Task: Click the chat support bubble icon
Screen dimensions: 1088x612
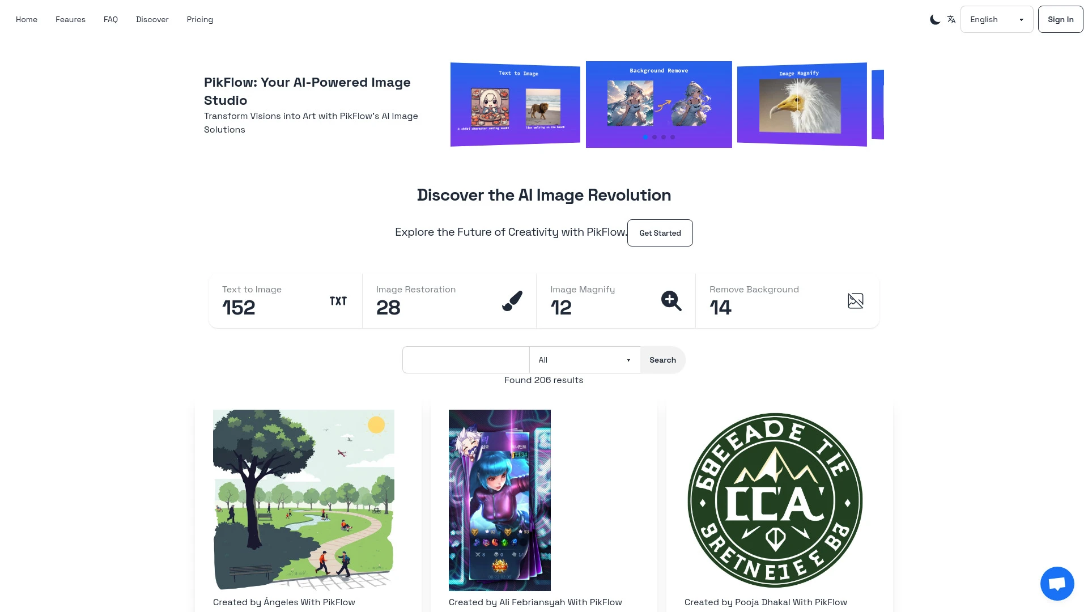Action: point(1057,583)
